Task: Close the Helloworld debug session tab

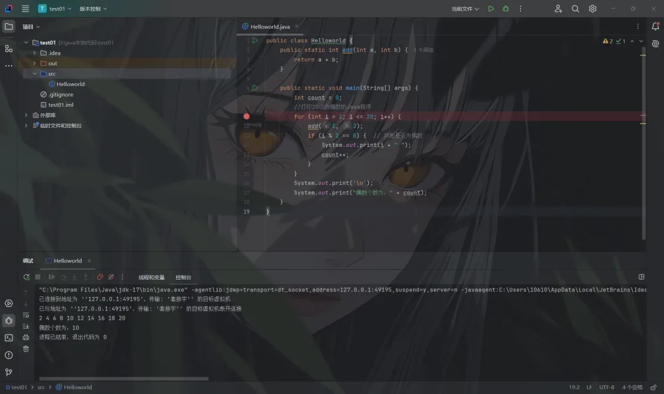Action: (89, 261)
